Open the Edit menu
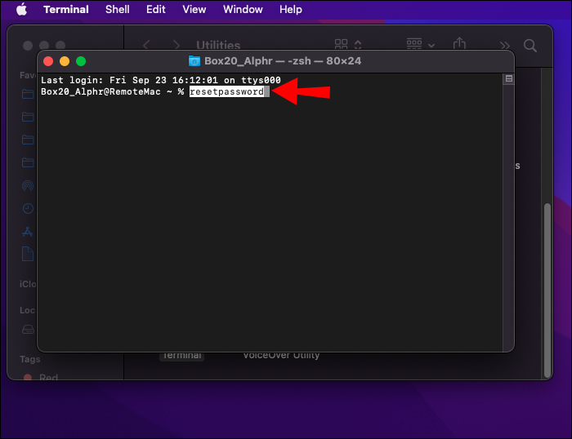572x439 pixels. coord(156,10)
